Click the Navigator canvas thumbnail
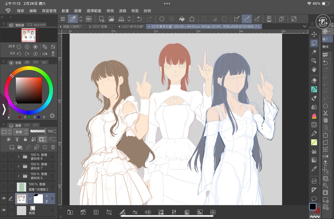334x219 pixels. [x=29, y=35]
